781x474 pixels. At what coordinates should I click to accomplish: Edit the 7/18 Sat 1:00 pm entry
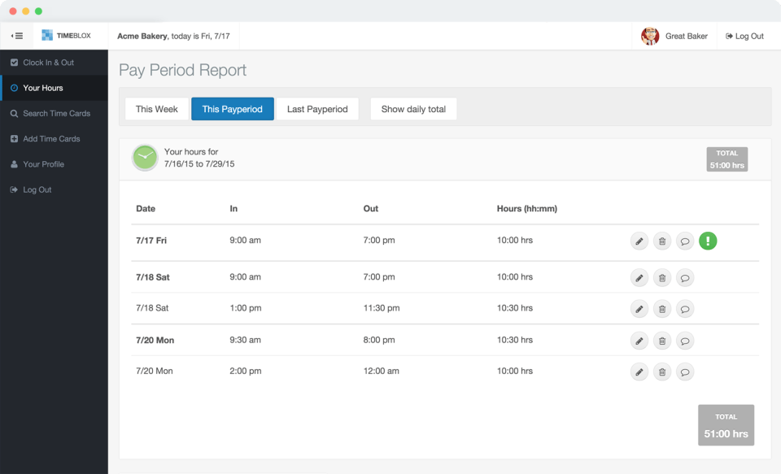pos(639,309)
